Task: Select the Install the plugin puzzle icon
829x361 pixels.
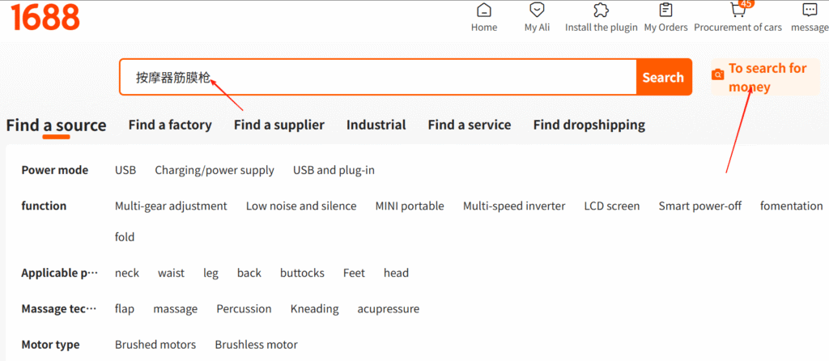Action: point(602,10)
